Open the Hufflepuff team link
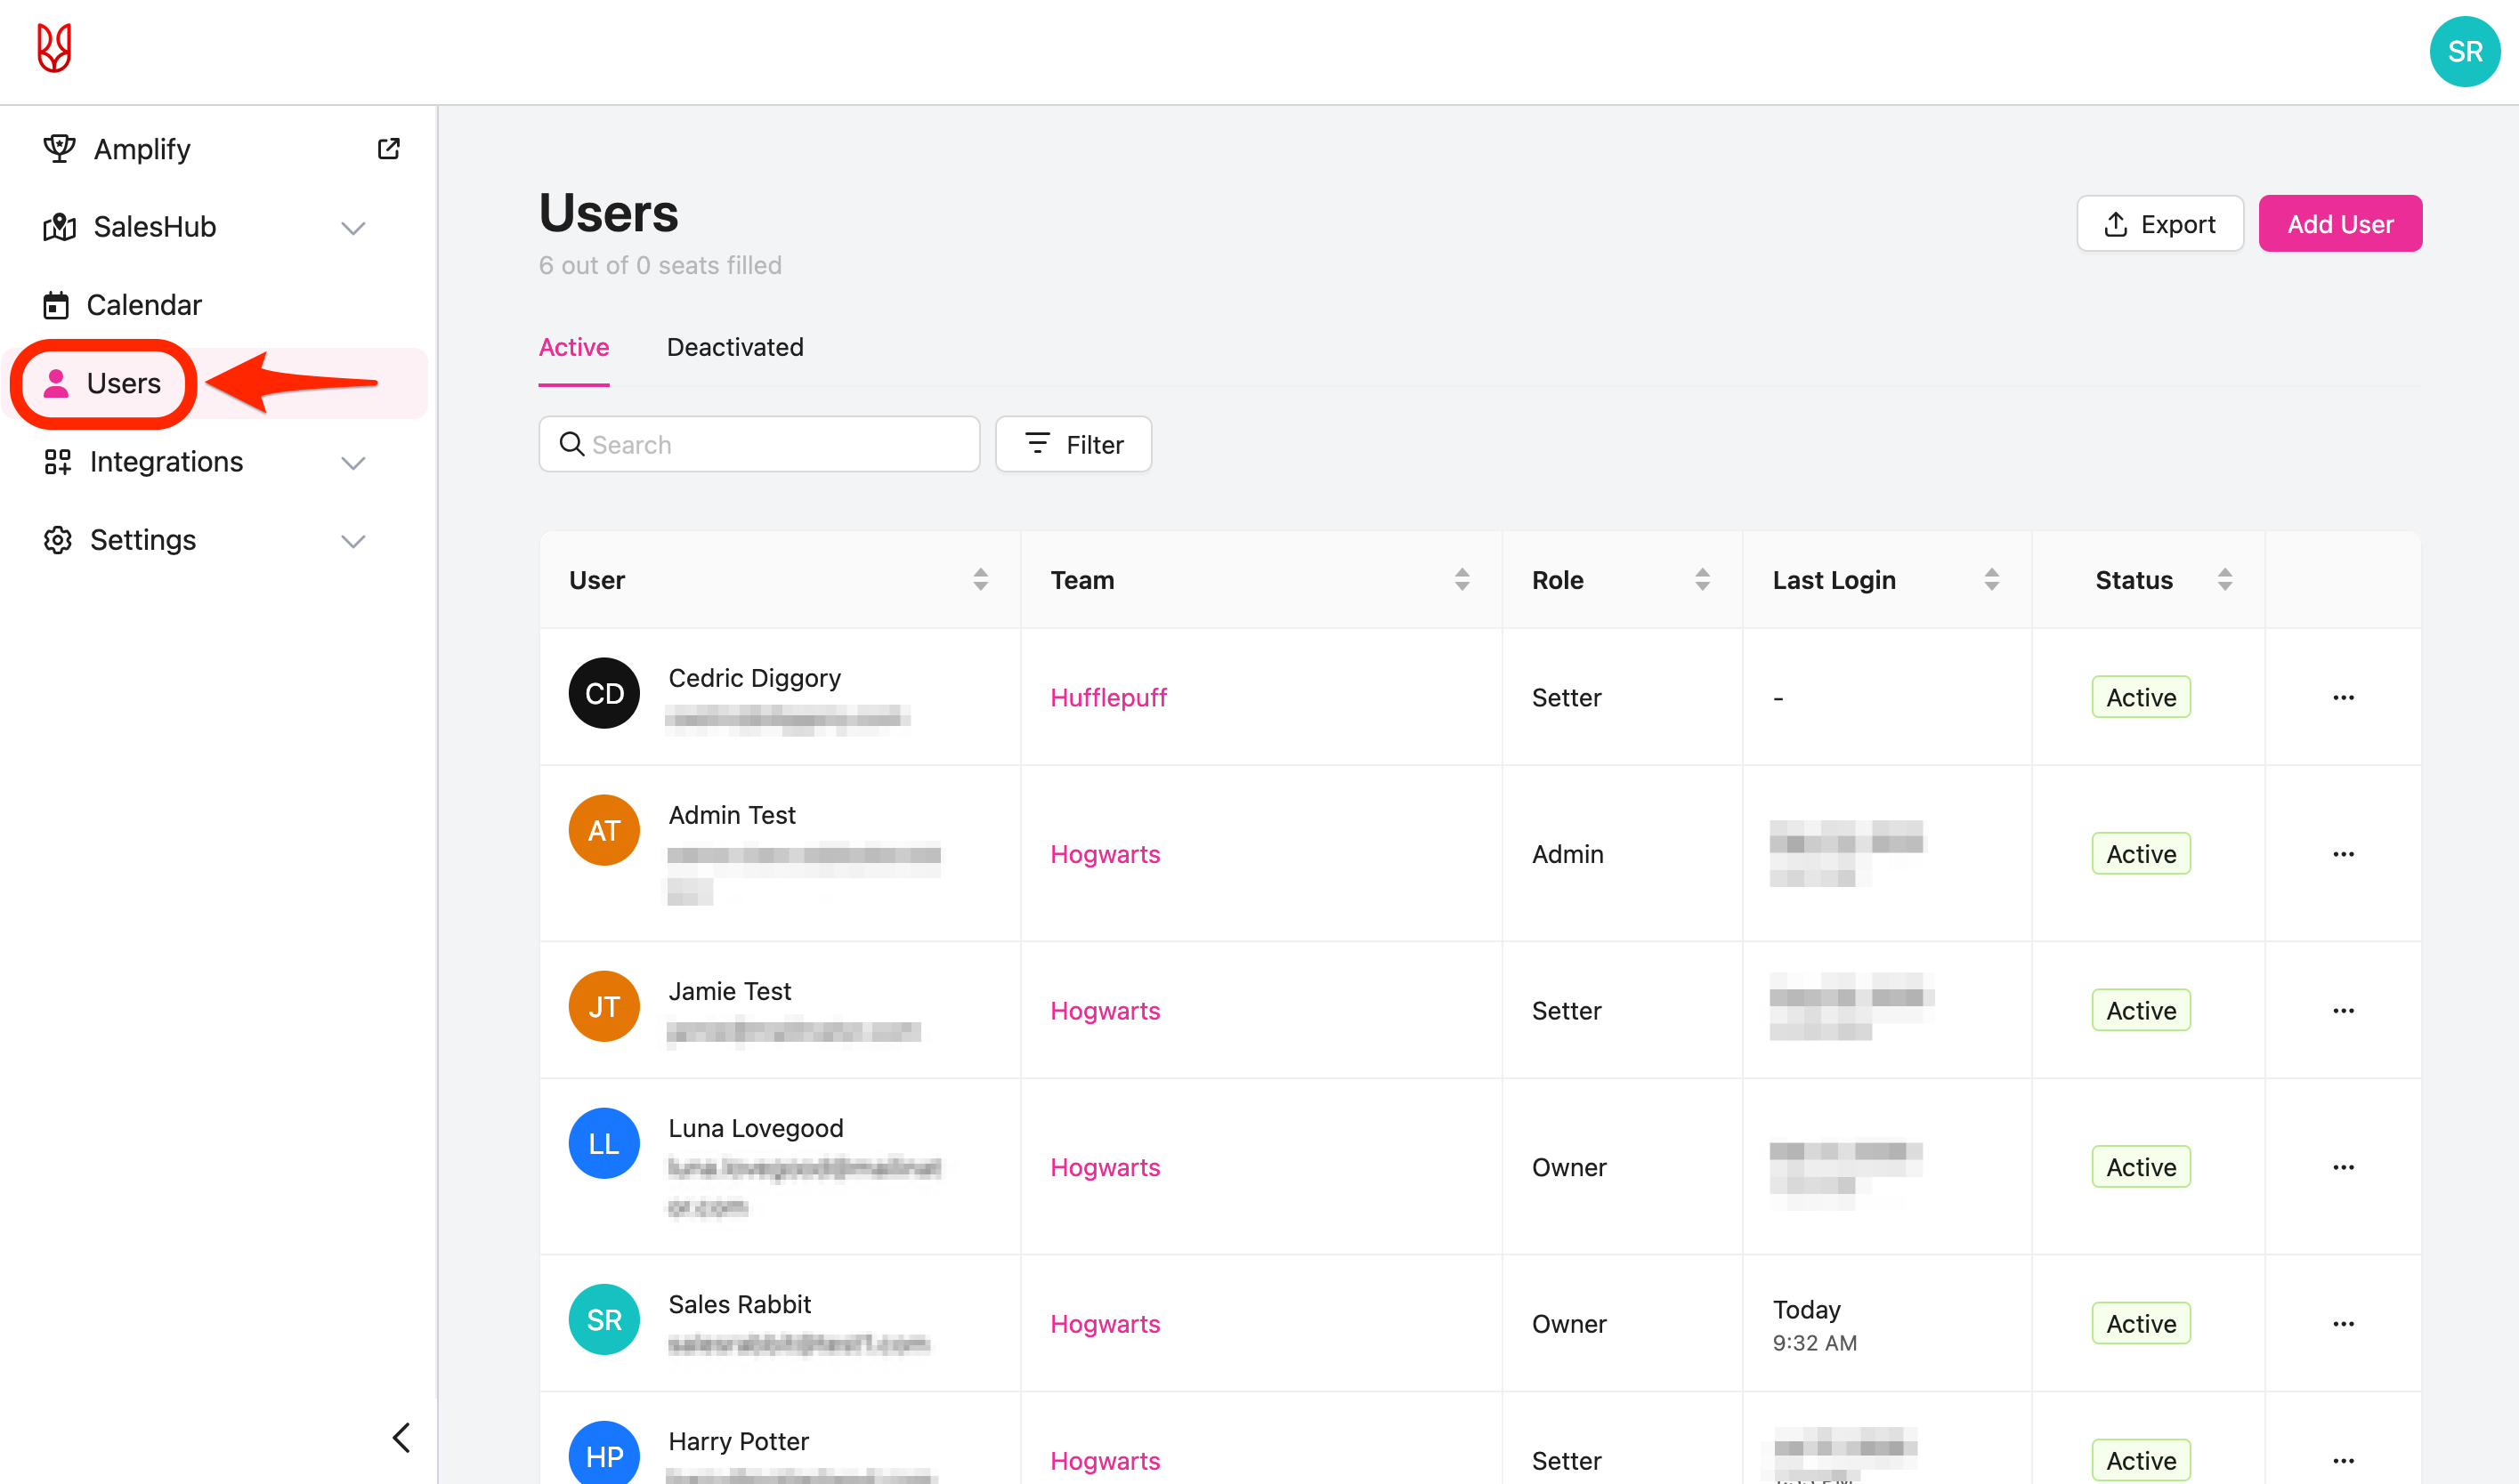The image size is (2519, 1484). click(x=1107, y=697)
